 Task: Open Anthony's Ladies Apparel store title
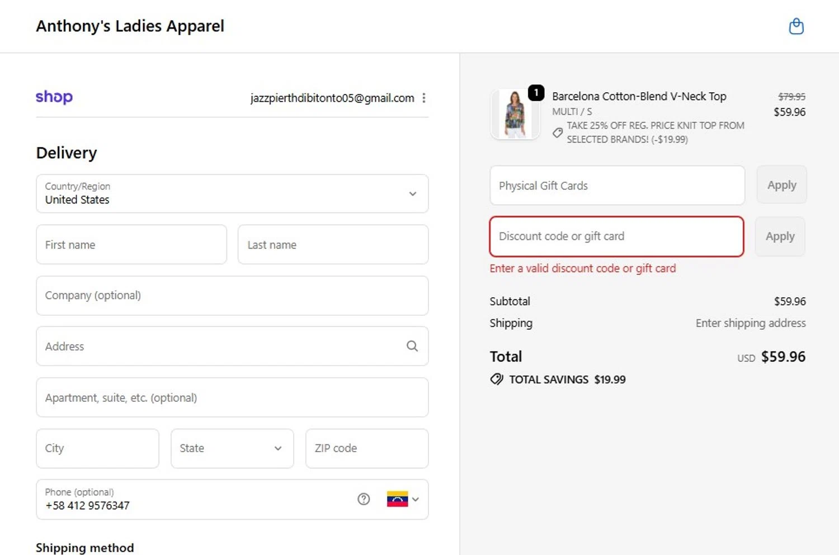coord(130,26)
